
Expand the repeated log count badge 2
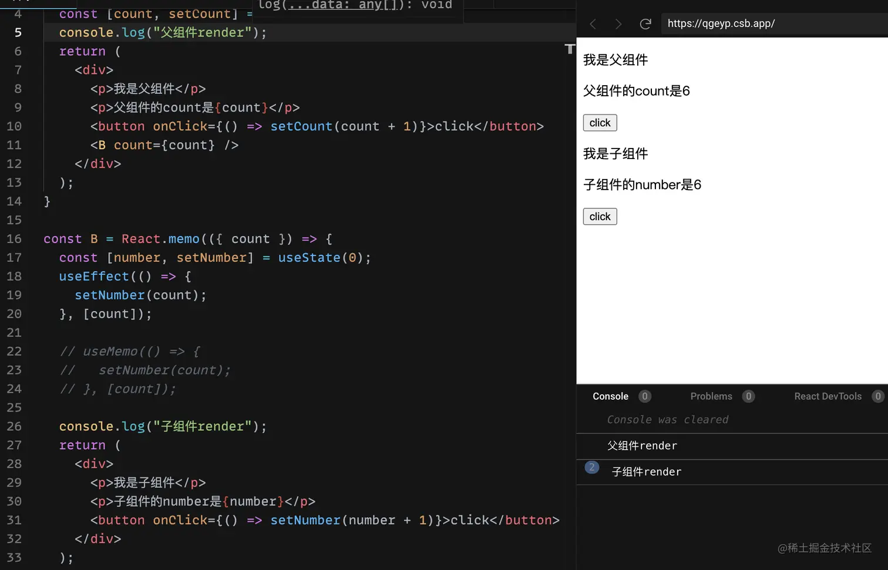click(591, 467)
